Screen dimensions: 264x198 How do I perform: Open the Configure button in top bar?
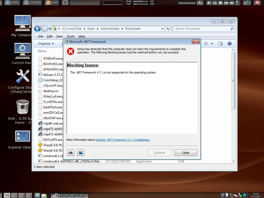point(33,3)
